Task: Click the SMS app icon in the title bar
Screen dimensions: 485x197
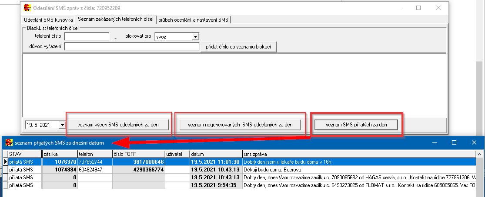Action: [27, 8]
